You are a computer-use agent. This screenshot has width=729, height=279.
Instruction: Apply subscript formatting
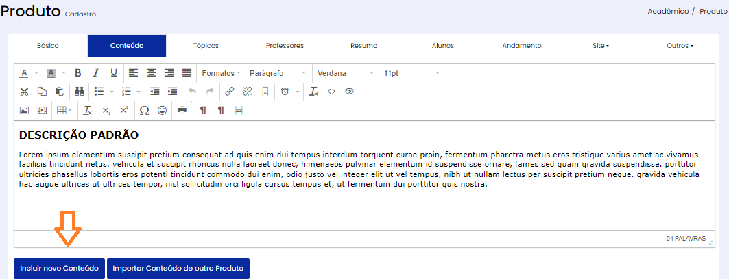106,110
